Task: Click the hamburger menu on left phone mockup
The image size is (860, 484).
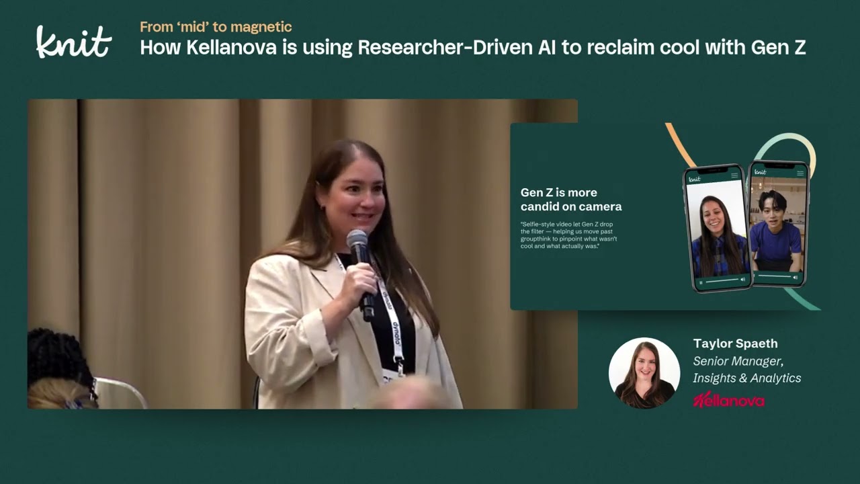Action: (734, 175)
